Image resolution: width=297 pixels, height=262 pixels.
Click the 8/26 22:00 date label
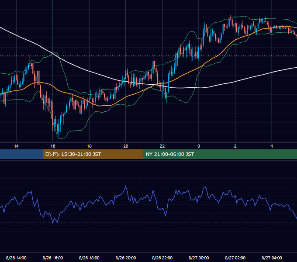[162, 258]
